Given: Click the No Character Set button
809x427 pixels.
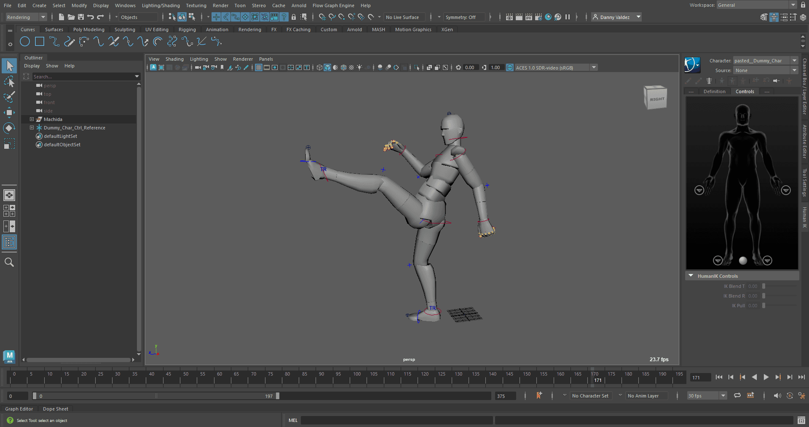Looking at the screenshot, I should 590,396.
